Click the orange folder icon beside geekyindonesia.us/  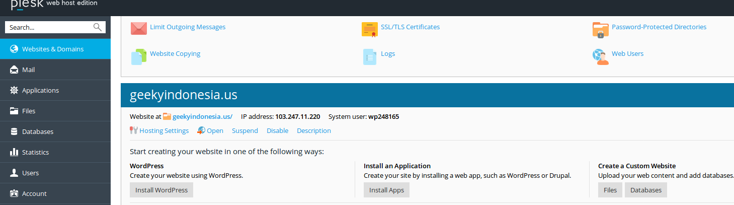[167, 116]
